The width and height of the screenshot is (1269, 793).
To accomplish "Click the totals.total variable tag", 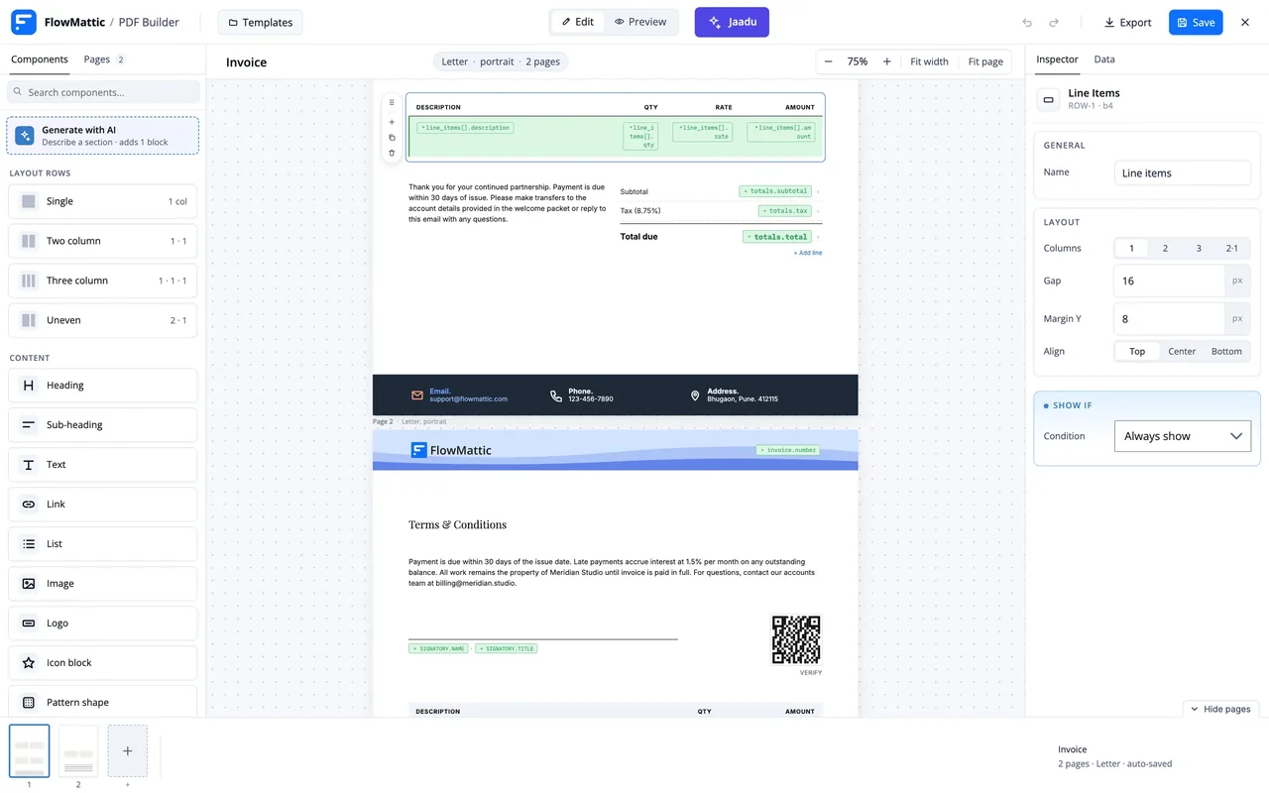I will tap(778, 237).
